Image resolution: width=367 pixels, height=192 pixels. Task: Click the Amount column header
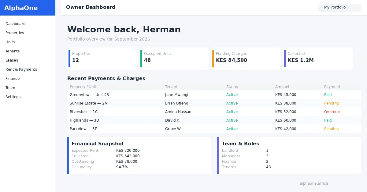[x=282, y=87]
